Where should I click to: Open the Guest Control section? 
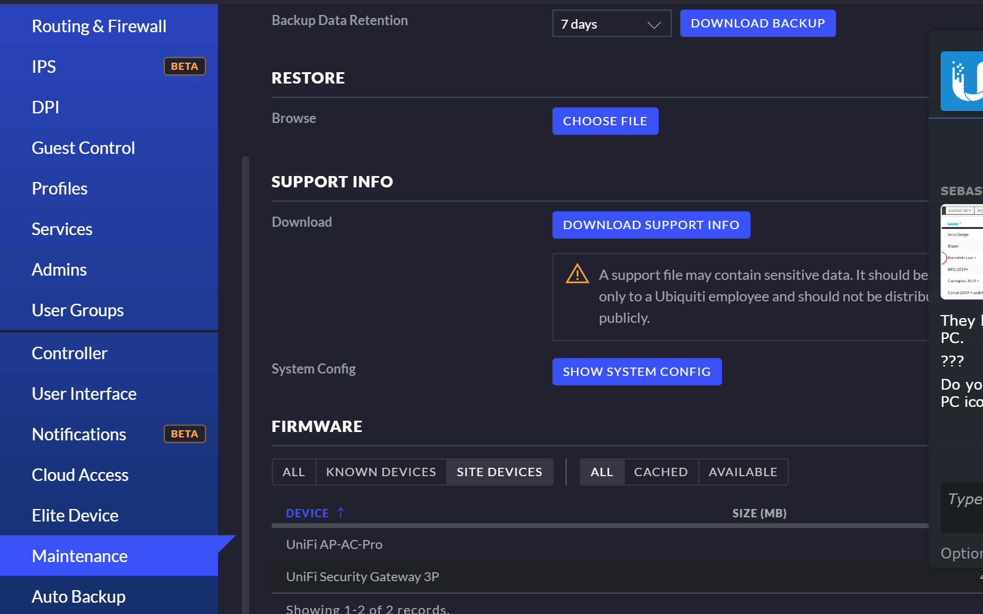83,148
